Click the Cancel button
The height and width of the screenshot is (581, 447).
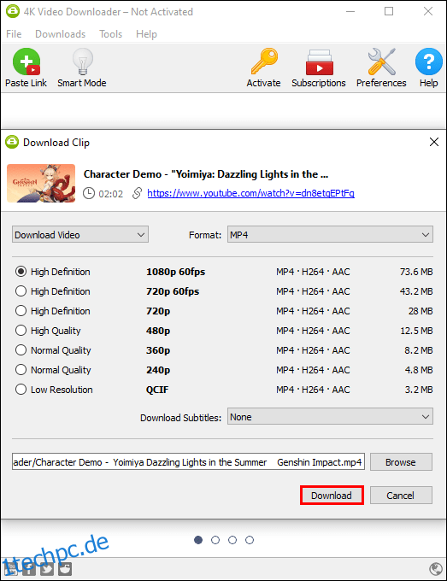coord(401,496)
